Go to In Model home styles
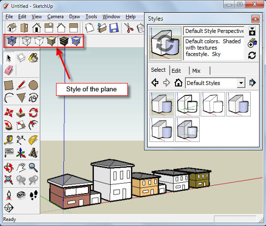 click(x=178, y=83)
